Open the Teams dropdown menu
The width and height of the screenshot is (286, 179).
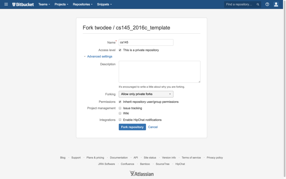[44, 4]
